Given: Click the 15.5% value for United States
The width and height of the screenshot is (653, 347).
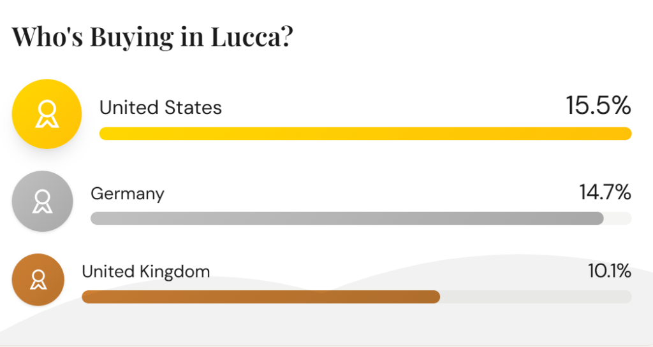Looking at the screenshot, I should click(x=598, y=106).
